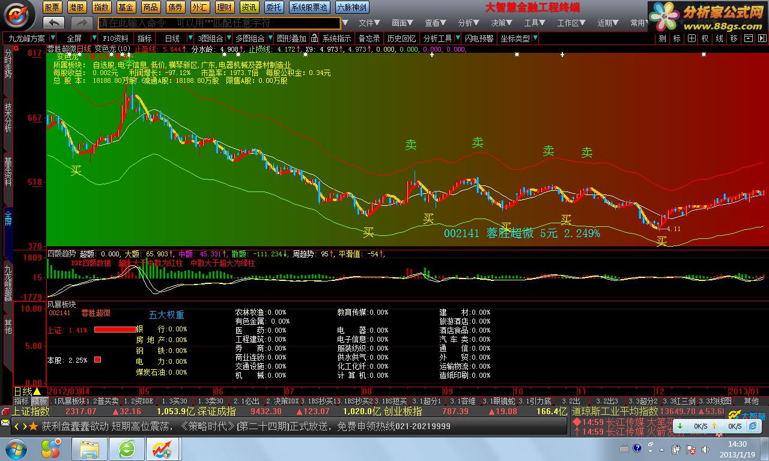
Task: Click the restore window icon after 移
Action: click(748, 38)
